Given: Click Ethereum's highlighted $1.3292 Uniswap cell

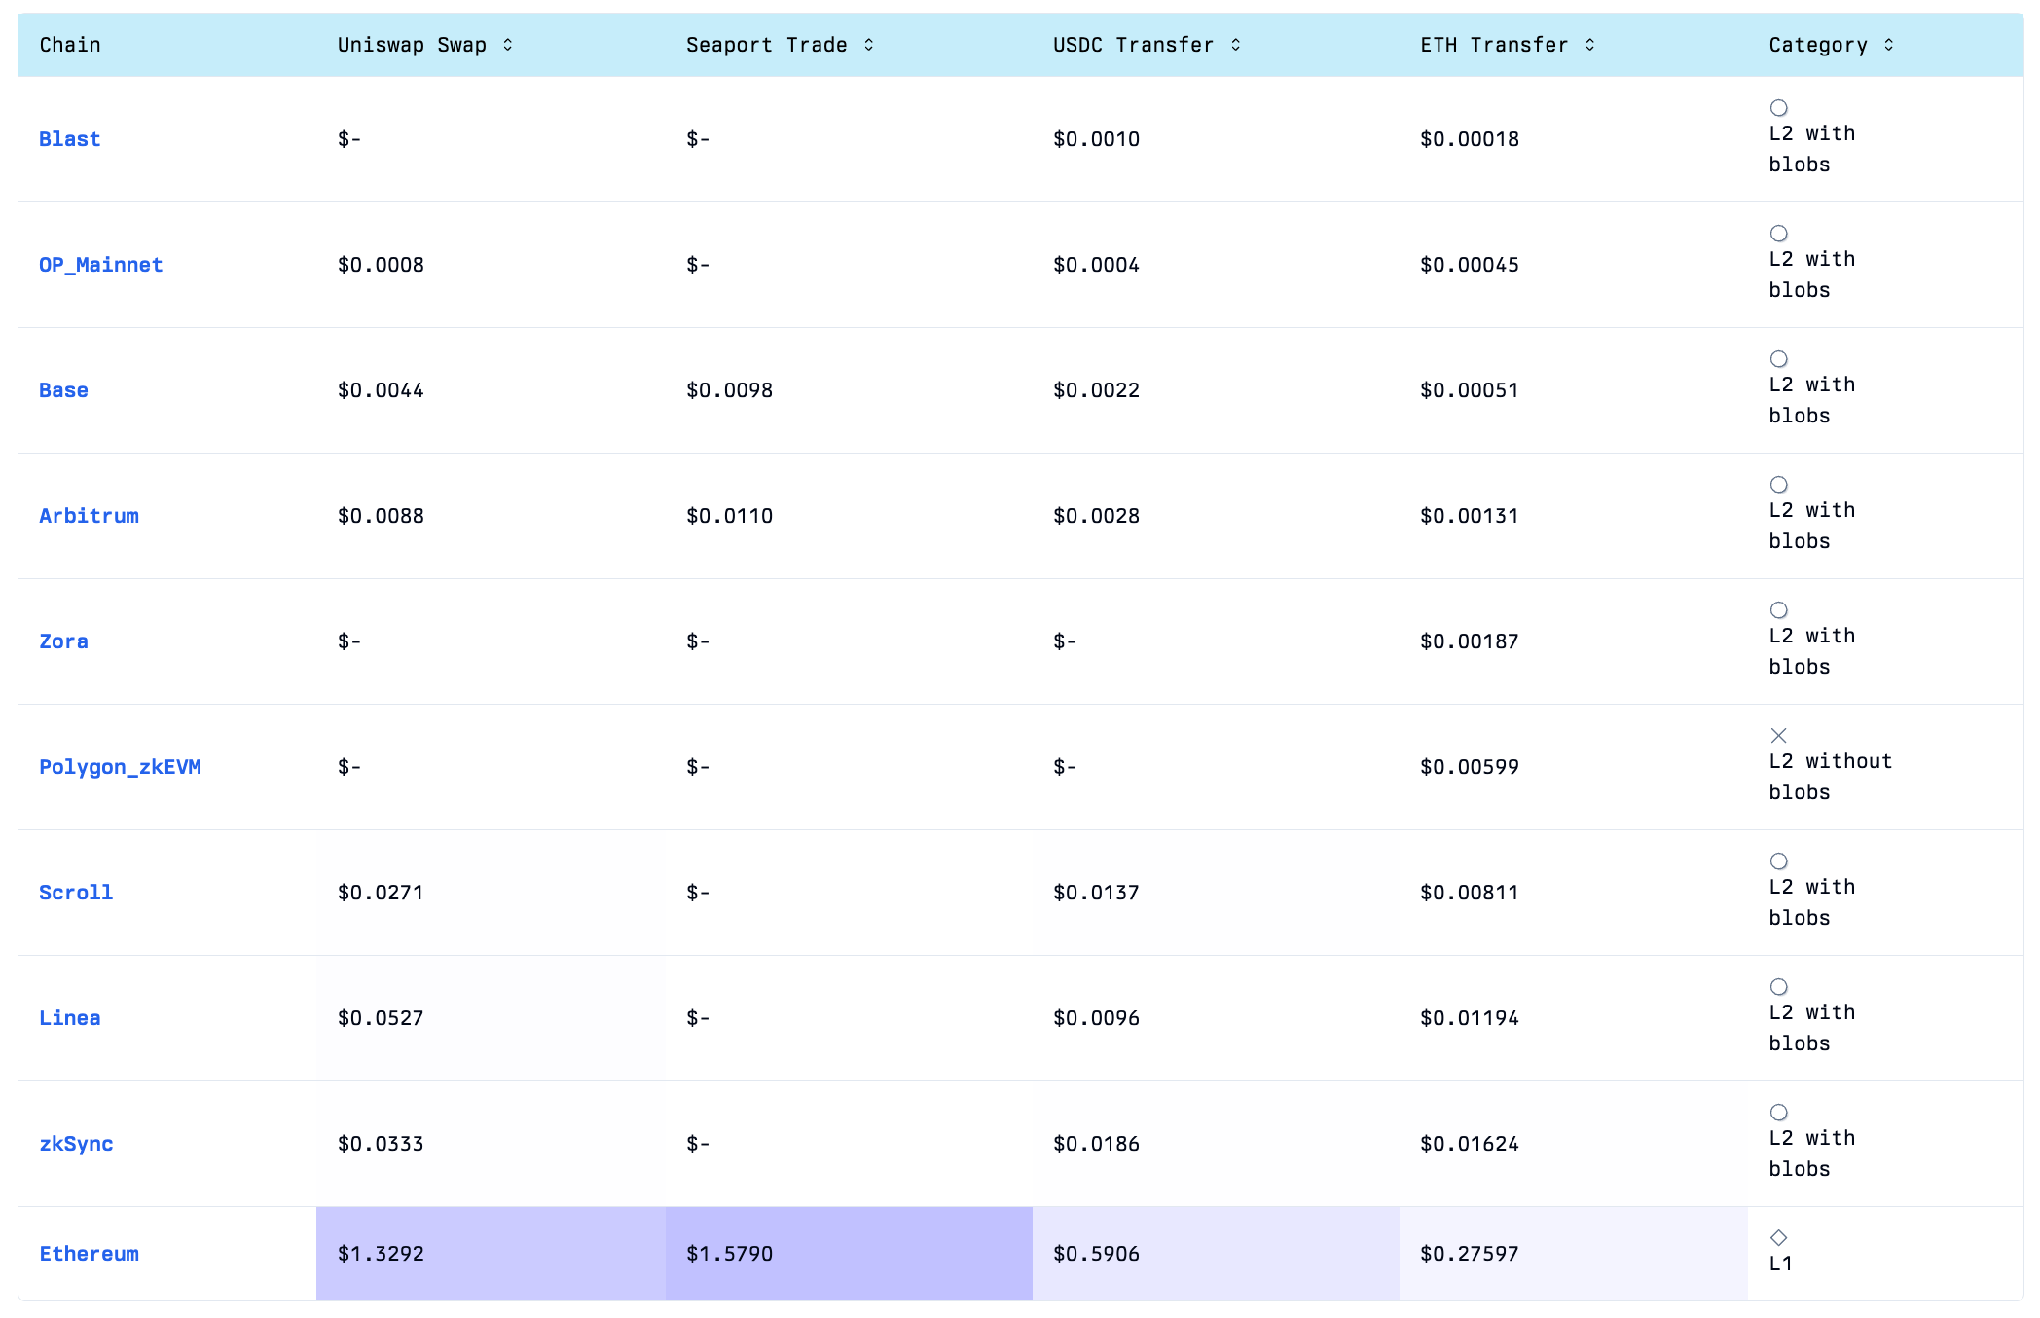Looking at the screenshot, I should (490, 1254).
